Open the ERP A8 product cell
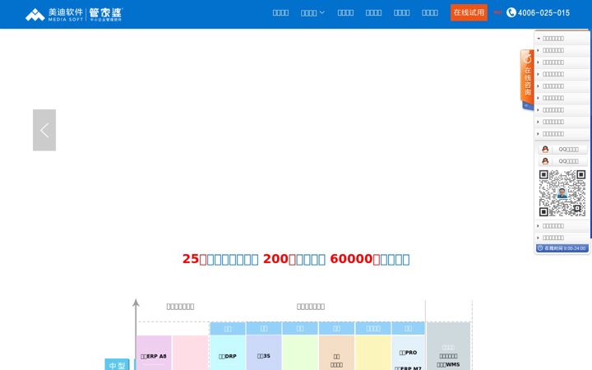Image resolution: width=592 pixels, height=370 pixels. pos(154,353)
